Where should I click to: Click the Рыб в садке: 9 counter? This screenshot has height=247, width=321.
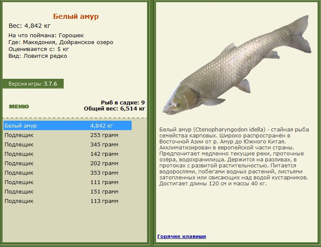pyautogui.click(x=123, y=102)
